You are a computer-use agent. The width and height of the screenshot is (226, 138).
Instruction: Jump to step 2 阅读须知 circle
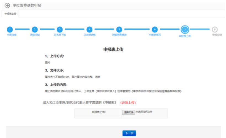coord(34,29)
